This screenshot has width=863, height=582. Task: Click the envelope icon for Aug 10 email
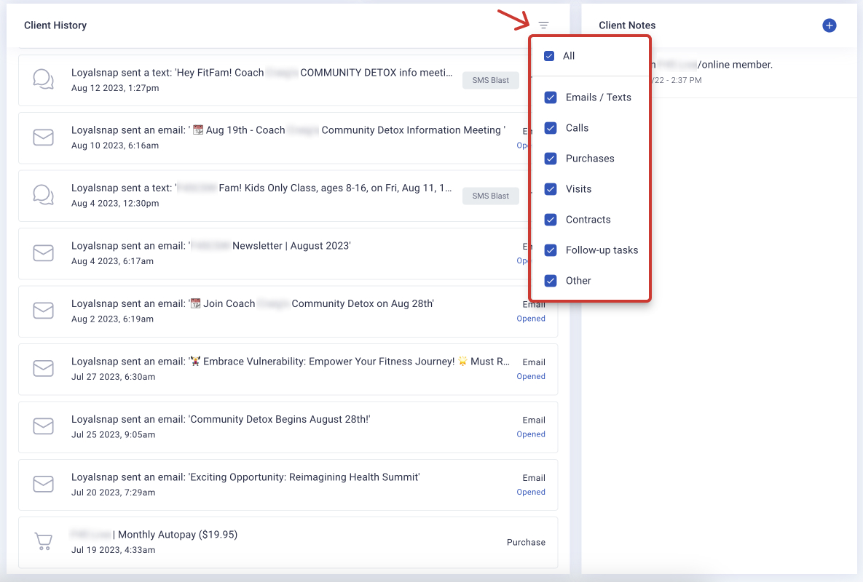[x=44, y=137]
